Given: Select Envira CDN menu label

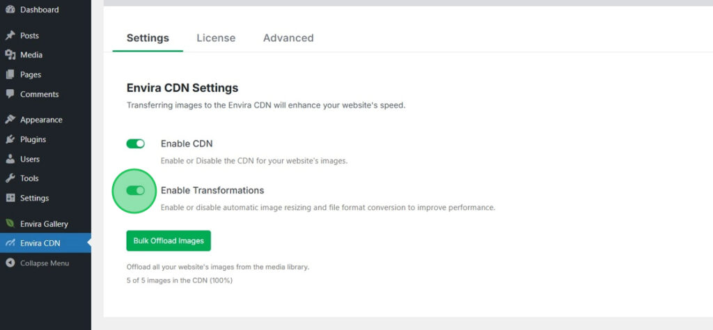Looking at the screenshot, I should tap(40, 243).
